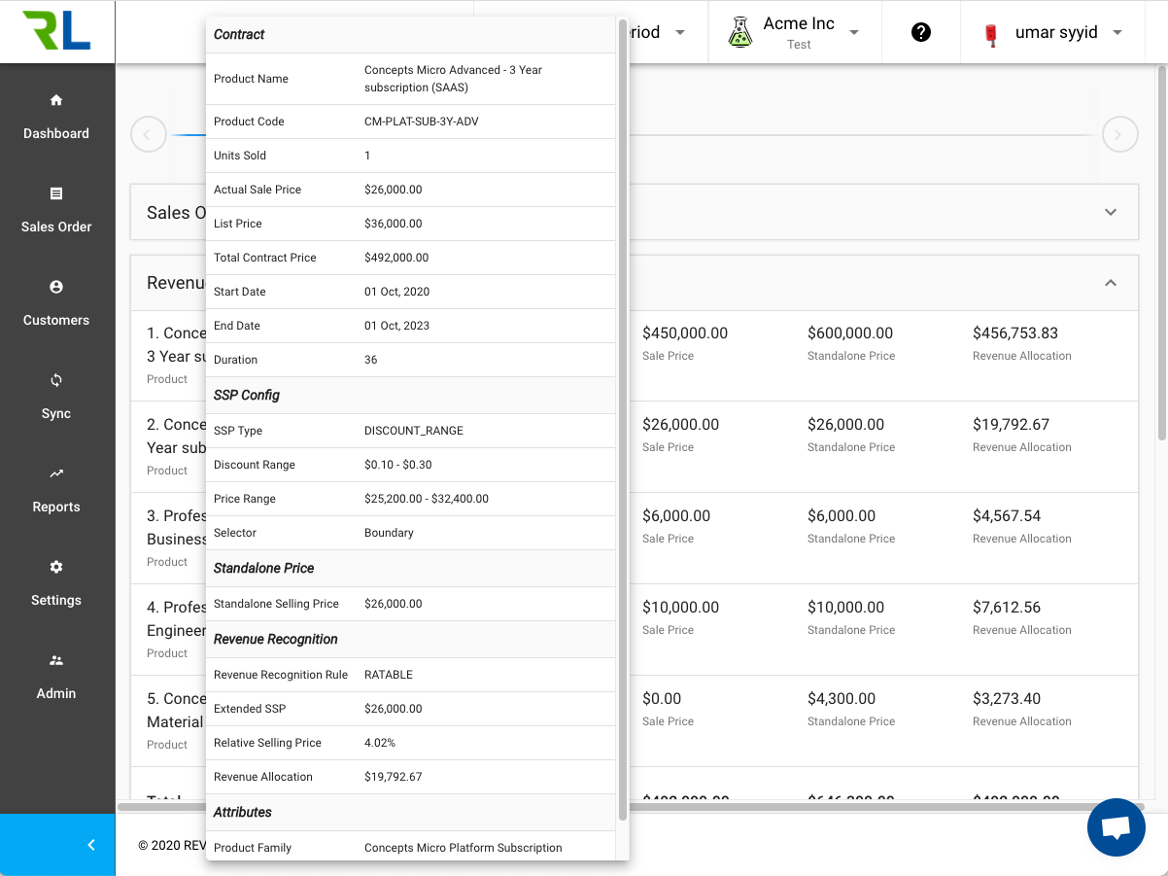
Task: Click Product Family Concepts Micro Platform Subscription
Action: (x=464, y=848)
